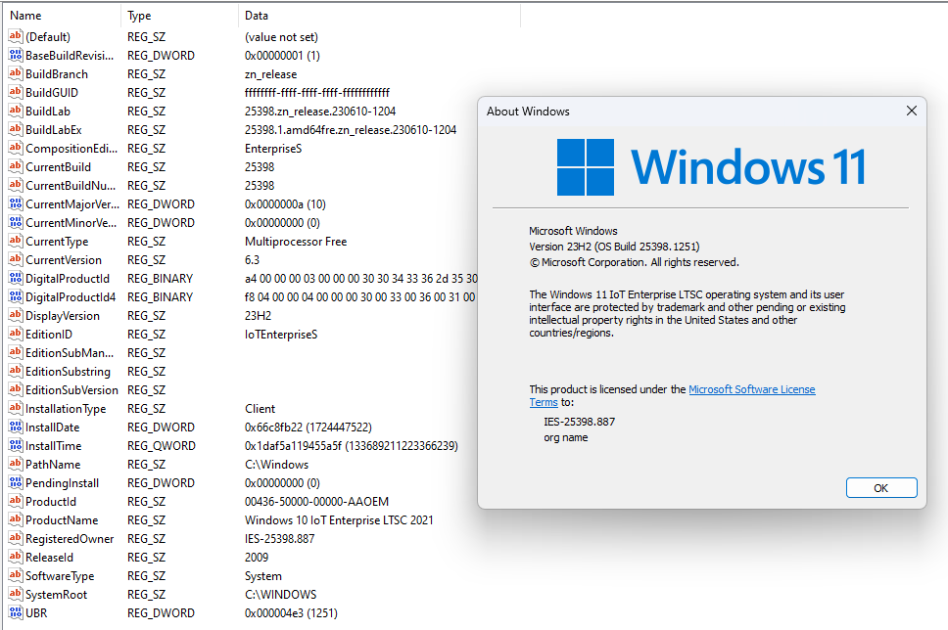Click the icon beside RegisteredOwner
The width and height of the screenshot is (948, 630).
pos(15,538)
